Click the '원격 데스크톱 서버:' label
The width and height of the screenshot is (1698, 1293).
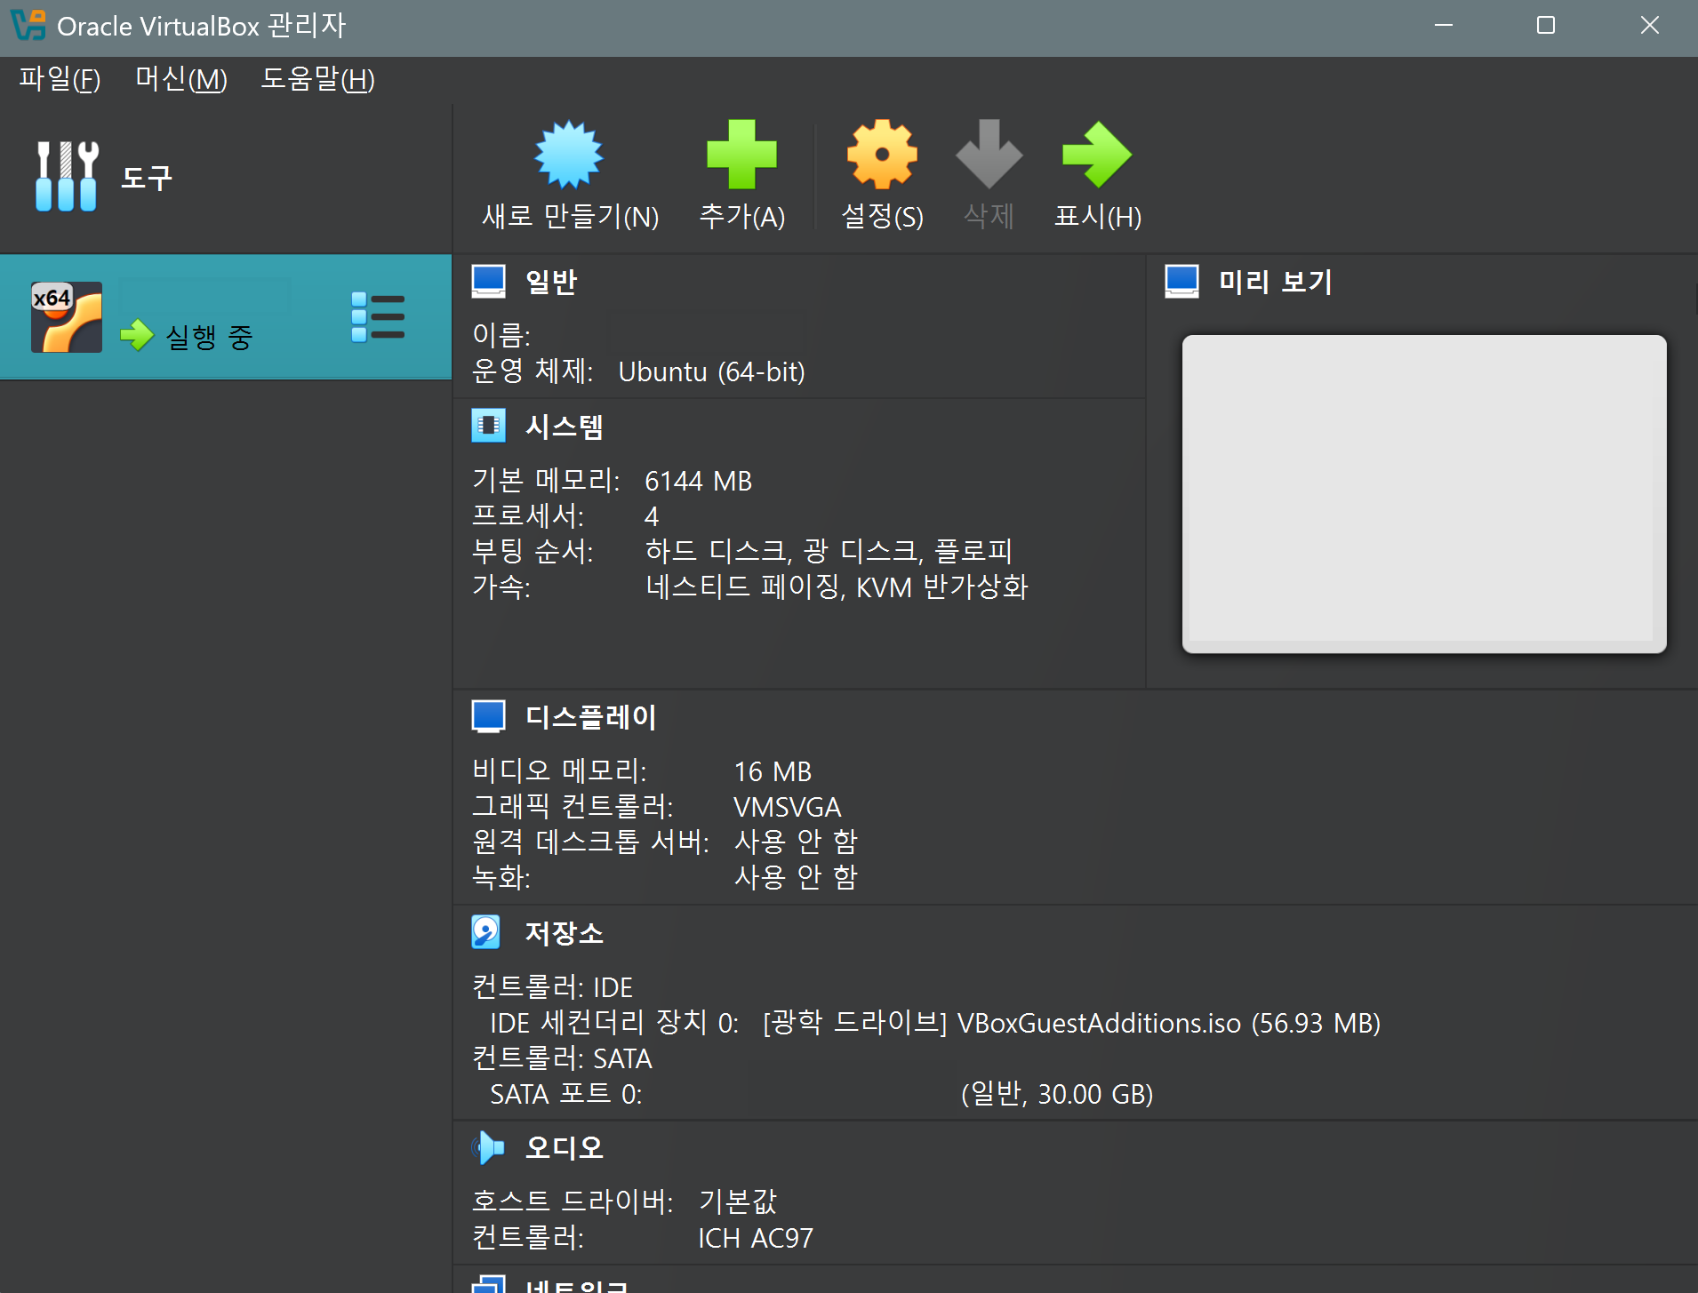click(x=590, y=842)
